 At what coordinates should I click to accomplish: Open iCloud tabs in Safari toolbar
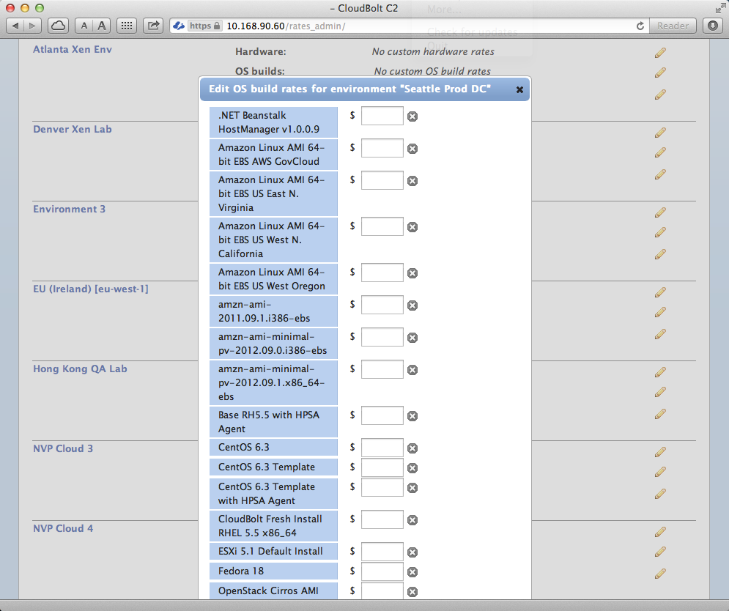59,26
